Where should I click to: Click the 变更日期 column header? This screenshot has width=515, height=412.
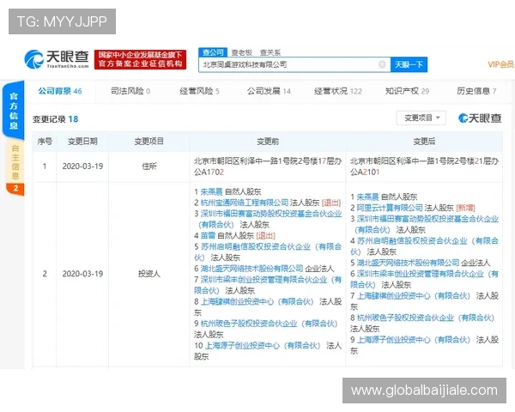tap(82, 142)
